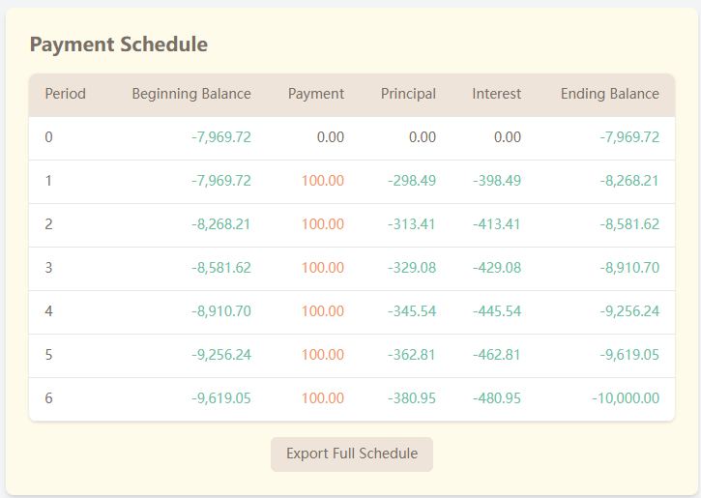Select beginning balance -8,581.62 in period 3

coord(221,268)
